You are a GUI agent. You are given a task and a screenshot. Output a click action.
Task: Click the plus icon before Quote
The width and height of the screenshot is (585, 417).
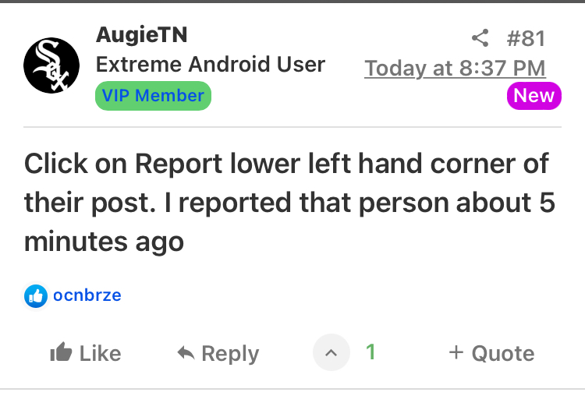point(456,352)
